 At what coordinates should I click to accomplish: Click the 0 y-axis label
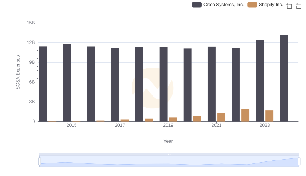(34, 121)
